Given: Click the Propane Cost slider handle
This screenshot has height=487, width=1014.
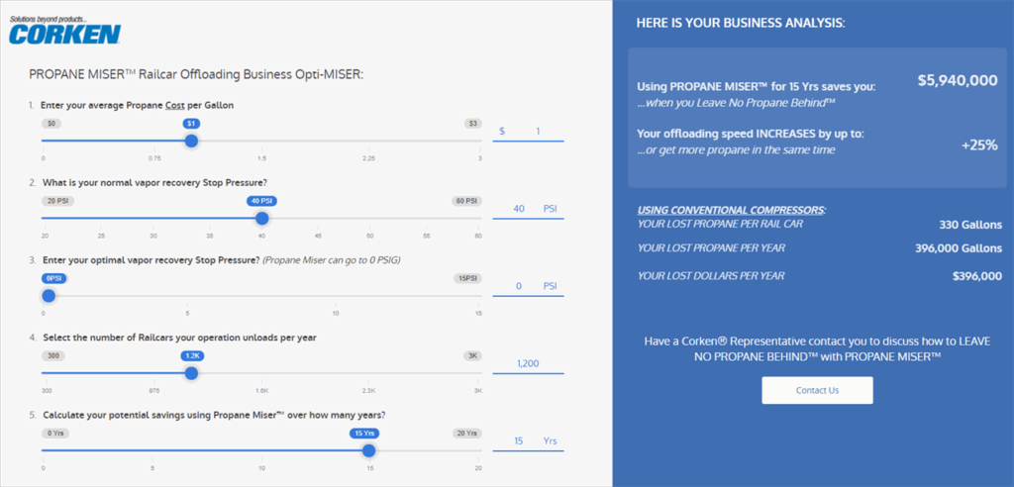Looking at the screenshot, I should click(x=191, y=141).
